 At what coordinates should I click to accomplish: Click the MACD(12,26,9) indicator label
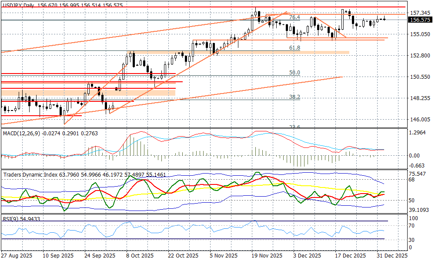tap(20, 133)
